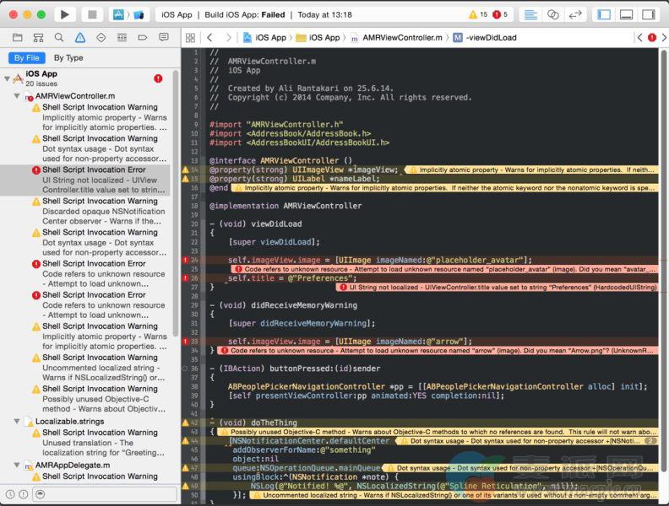Switch to the Breakpoint navigator icon
The image size is (669, 506).
tap(144, 38)
